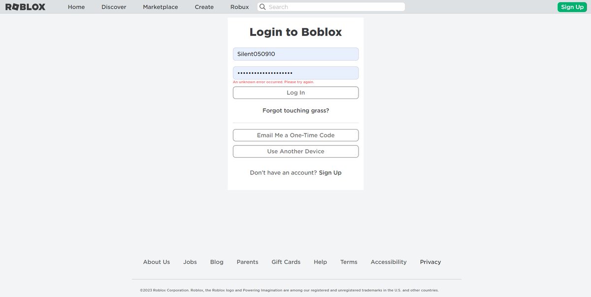Go to the Discover section

(x=114, y=7)
